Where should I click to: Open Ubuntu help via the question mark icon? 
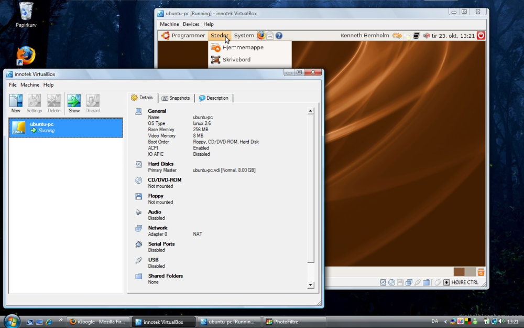(x=279, y=36)
